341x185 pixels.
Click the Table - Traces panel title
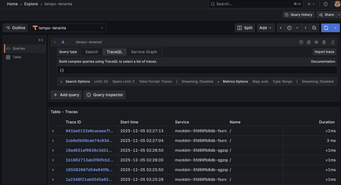click(64, 112)
